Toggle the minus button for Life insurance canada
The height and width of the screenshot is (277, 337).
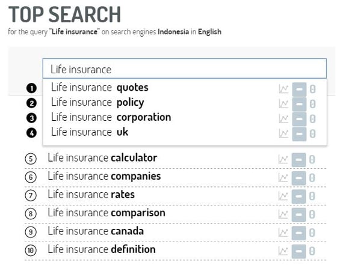coord(298,233)
